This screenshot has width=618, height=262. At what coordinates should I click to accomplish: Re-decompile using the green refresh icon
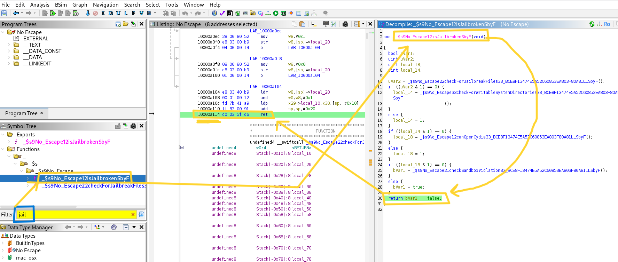point(592,24)
